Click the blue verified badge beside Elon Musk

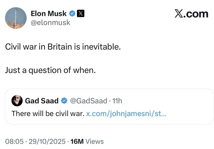click(72, 14)
